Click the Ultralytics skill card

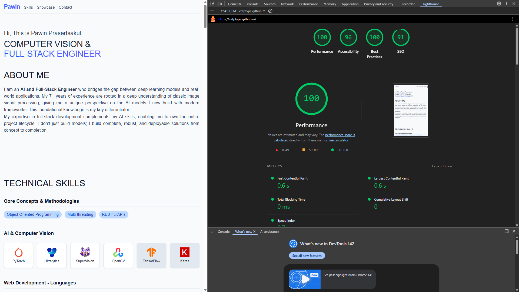pos(52,255)
